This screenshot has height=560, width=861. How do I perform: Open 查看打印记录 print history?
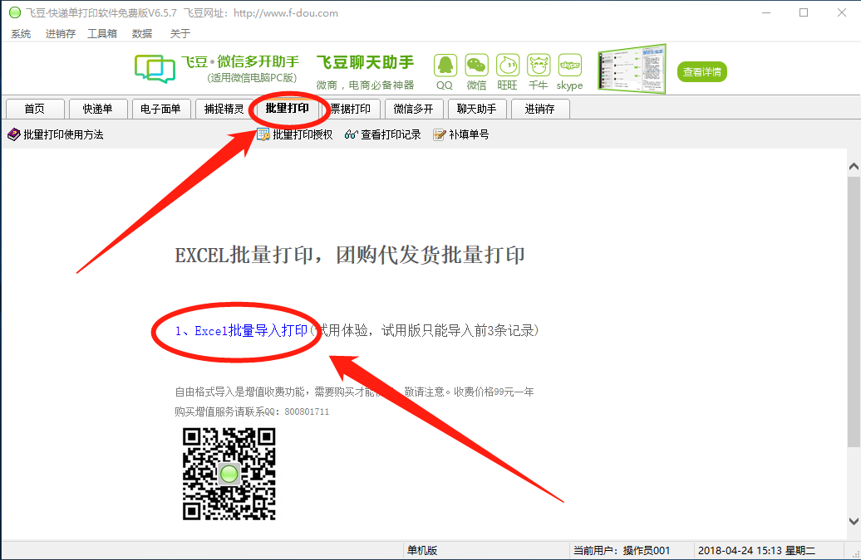tap(391, 134)
